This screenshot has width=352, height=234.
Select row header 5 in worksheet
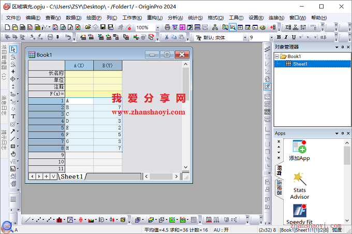click(47, 128)
